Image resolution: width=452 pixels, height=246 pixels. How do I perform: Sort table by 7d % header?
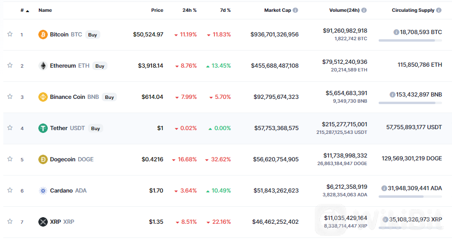tap(225, 10)
